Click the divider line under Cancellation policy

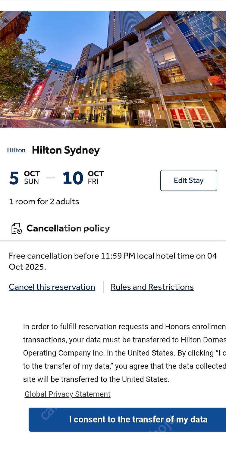pyautogui.click(x=113, y=241)
